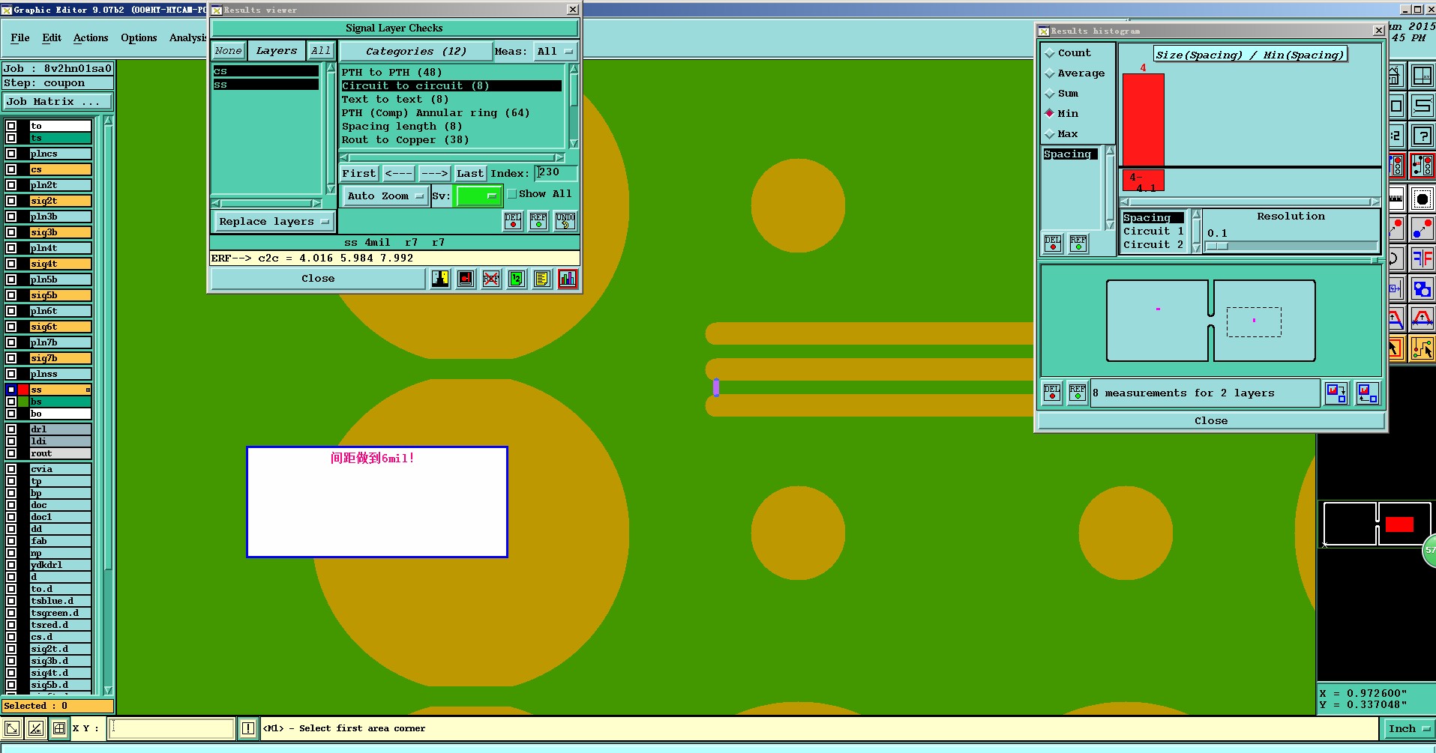Click the trapezoid with arrow tool icon
The height and width of the screenshot is (753, 1436).
pyautogui.click(x=1422, y=318)
